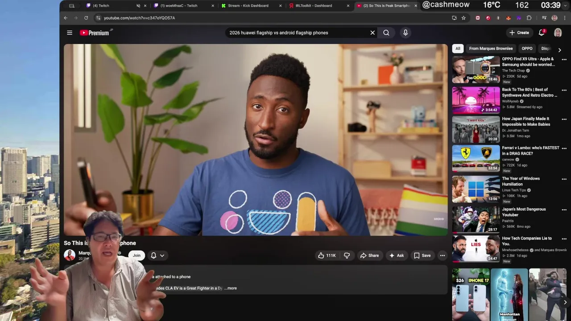The image size is (571, 321).
Task: Open options for Back To The 80's
Action: click(564, 90)
